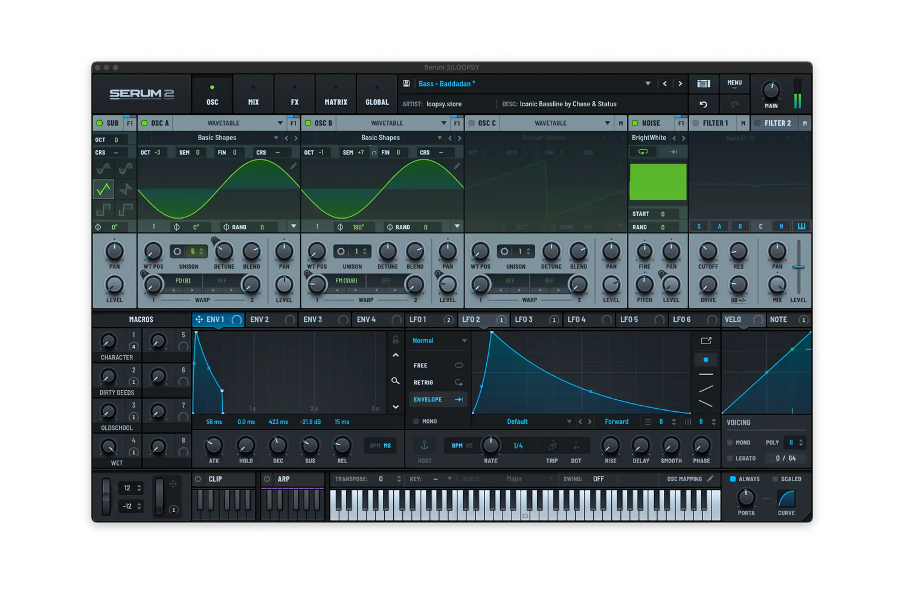Open LFO editor pop-out icon
This screenshot has height=590, width=906.
pyautogui.click(x=706, y=341)
